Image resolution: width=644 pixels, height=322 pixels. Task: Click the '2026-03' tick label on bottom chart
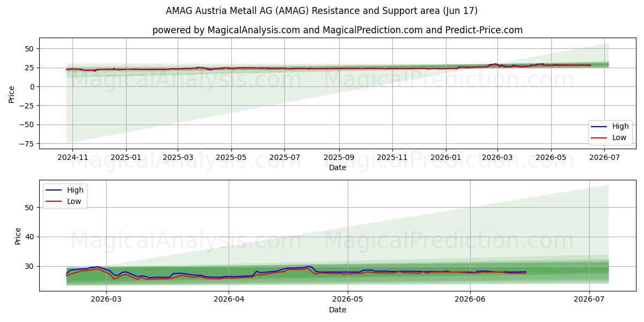106,299
